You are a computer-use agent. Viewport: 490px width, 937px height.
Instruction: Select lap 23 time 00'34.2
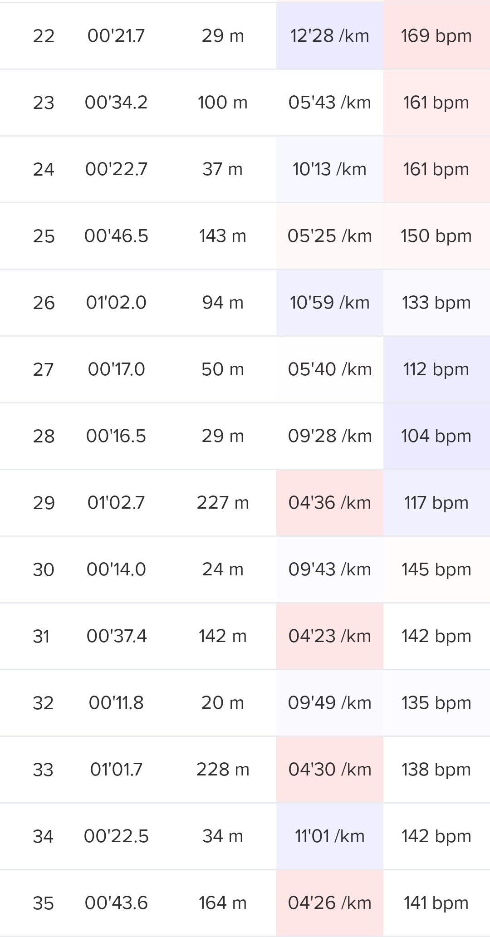(x=116, y=103)
